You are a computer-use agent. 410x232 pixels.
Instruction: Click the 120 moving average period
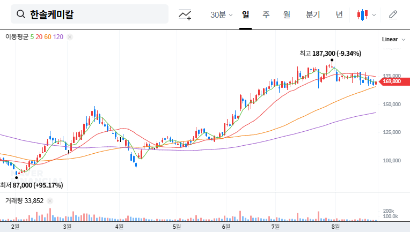point(58,37)
